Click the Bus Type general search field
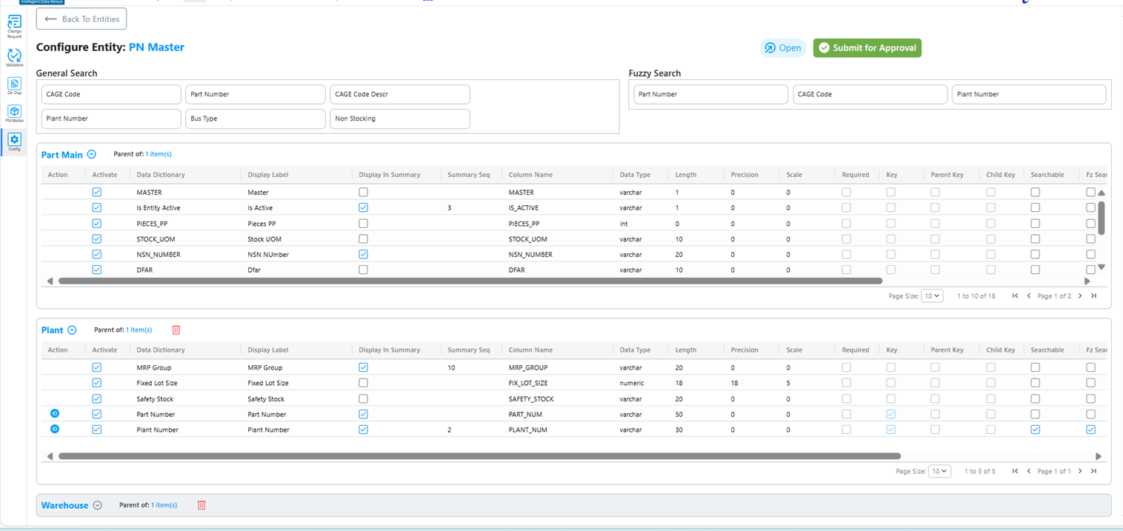This screenshot has width=1123, height=531. 256,118
